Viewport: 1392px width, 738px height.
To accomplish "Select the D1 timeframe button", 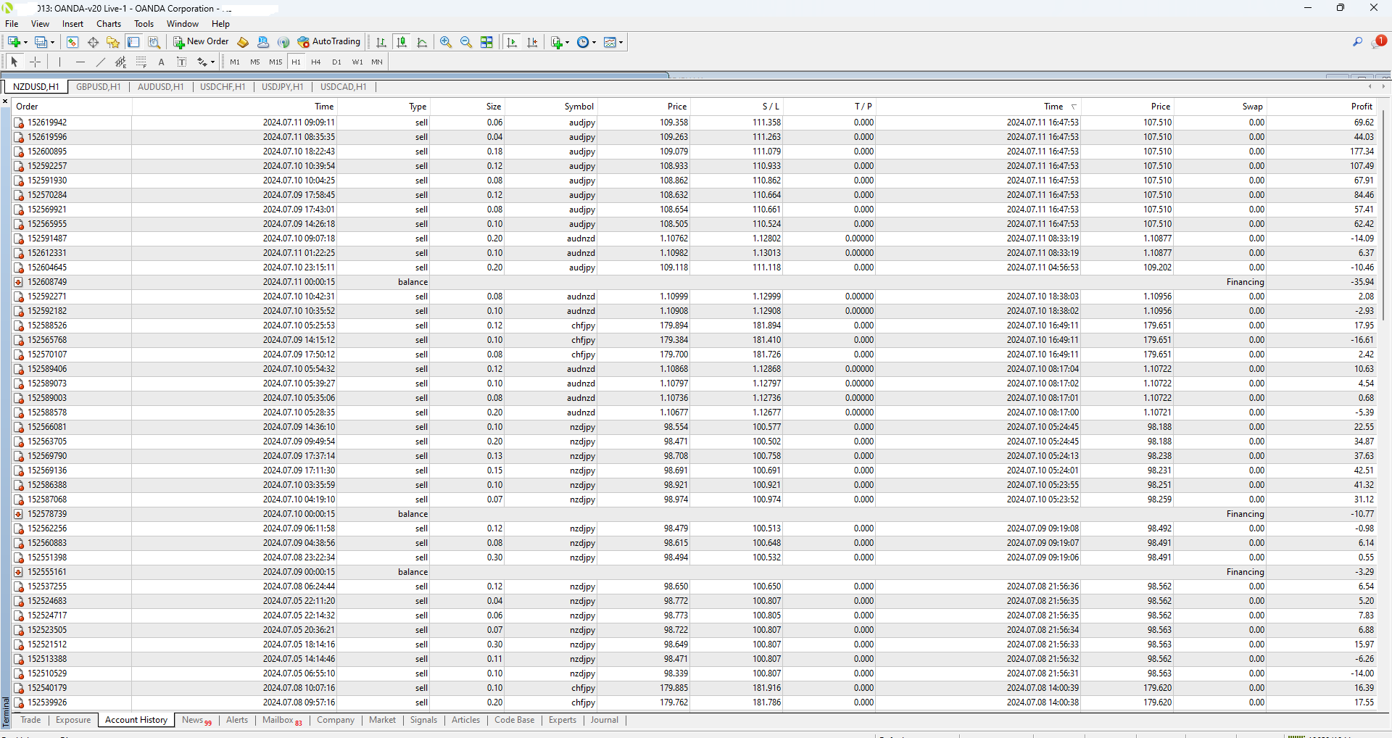I will [x=336, y=62].
